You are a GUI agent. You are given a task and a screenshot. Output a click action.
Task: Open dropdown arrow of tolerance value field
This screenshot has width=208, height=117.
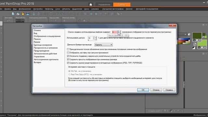tap(96, 38)
